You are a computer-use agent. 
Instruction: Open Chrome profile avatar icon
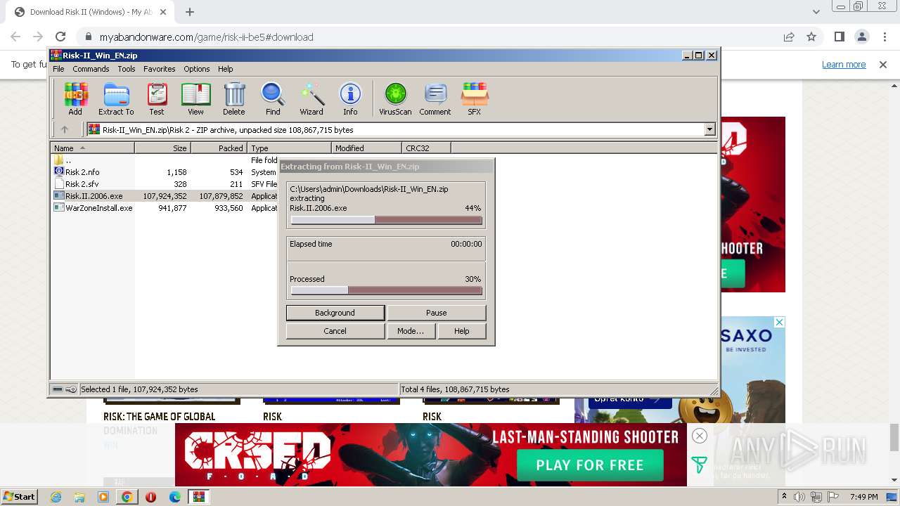862,37
